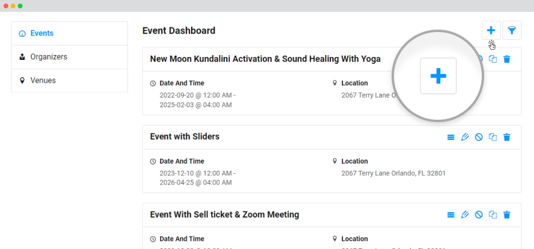This screenshot has width=534, height=249.
Task: Switch to the Organizers sidebar tab
Action: (69, 57)
